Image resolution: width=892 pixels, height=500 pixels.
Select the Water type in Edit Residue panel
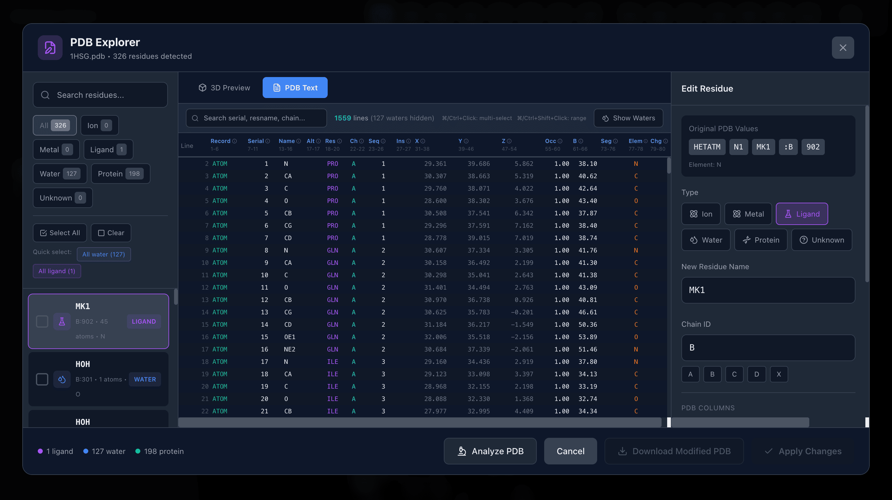tap(706, 239)
